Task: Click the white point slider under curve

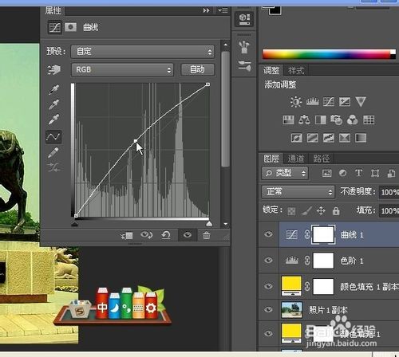Action: 209,224
